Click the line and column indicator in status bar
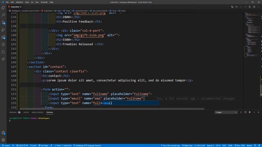 pyautogui.click(x=200, y=145)
